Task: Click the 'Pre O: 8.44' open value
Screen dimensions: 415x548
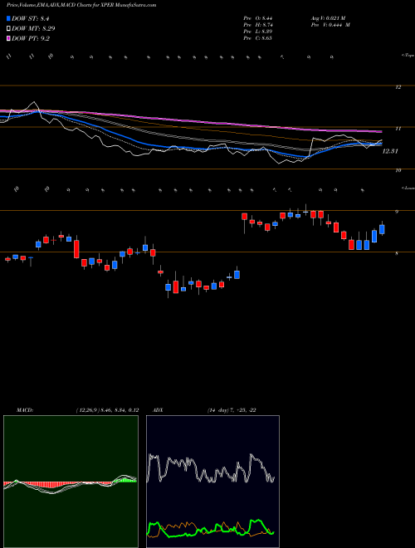Action: coord(258,18)
